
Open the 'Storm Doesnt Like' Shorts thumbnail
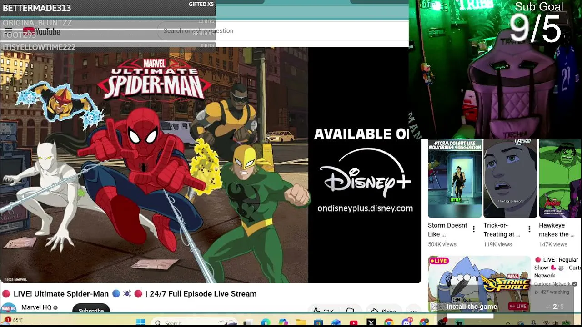pyautogui.click(x=455, y=178)
